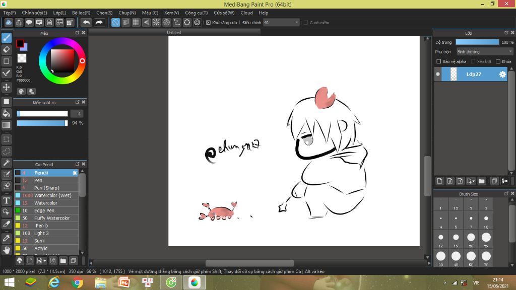The width and height of the screenshot is (516, 290).
Task: Click the foreground black color swatch
Action: 20,43
